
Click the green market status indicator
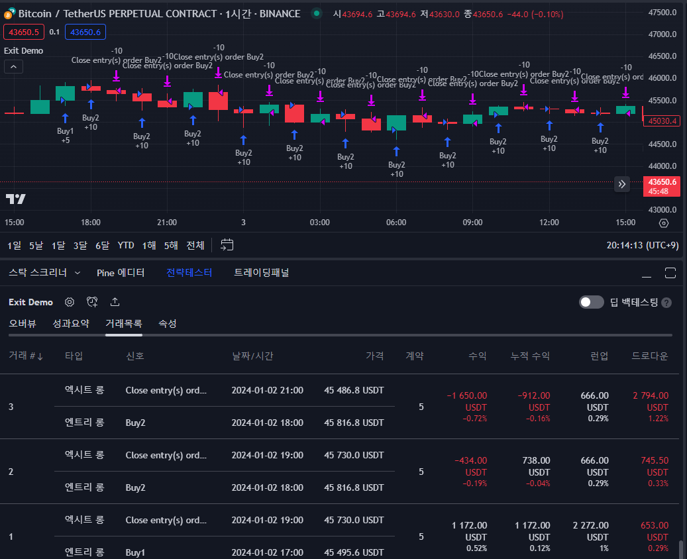click(316, 14)
